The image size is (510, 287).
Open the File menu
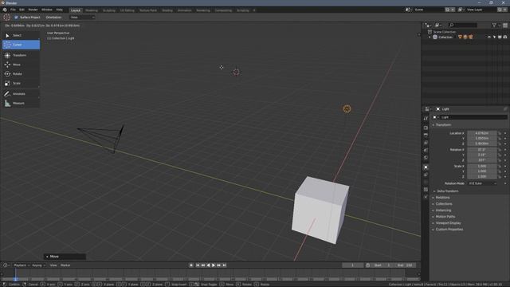click(x=13, y=10)
